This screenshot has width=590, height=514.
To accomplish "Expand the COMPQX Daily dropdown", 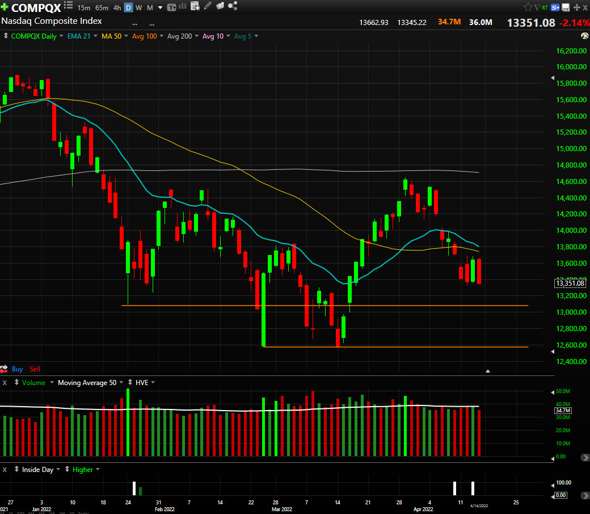I will click(61, 36).
